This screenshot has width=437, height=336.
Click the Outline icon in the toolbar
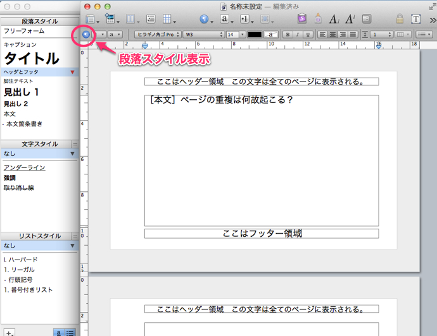(150, 19)
